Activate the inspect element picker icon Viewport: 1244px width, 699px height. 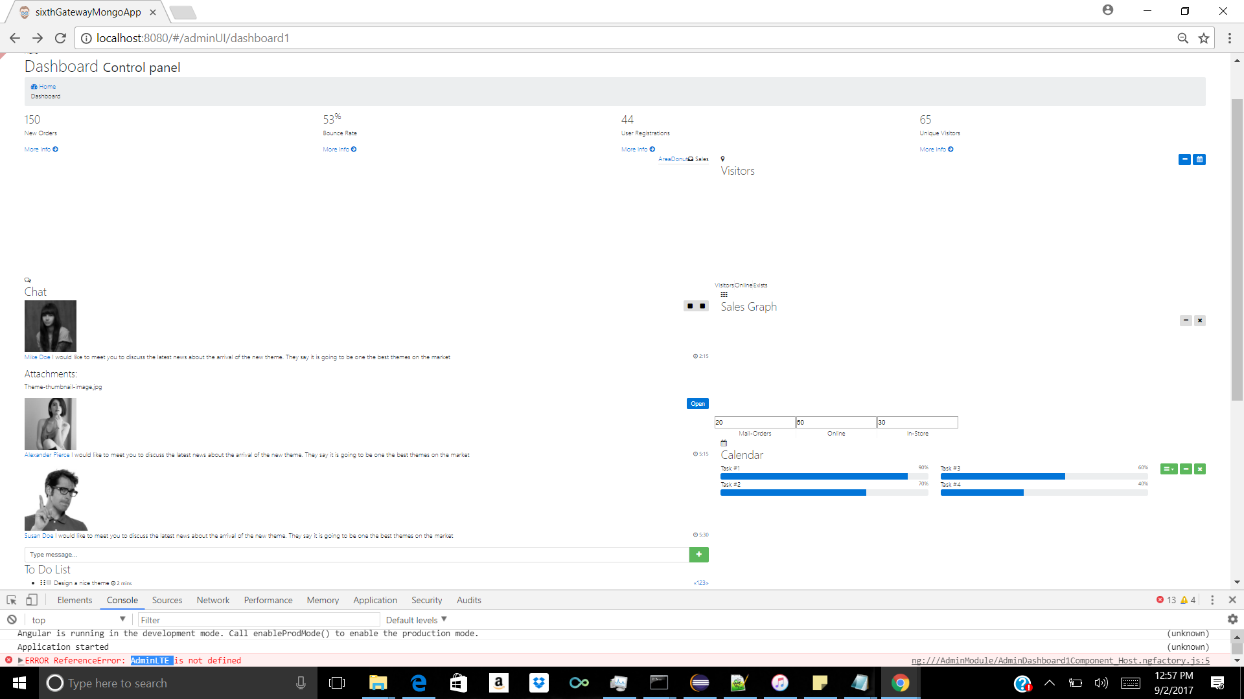tap(12, 600)
